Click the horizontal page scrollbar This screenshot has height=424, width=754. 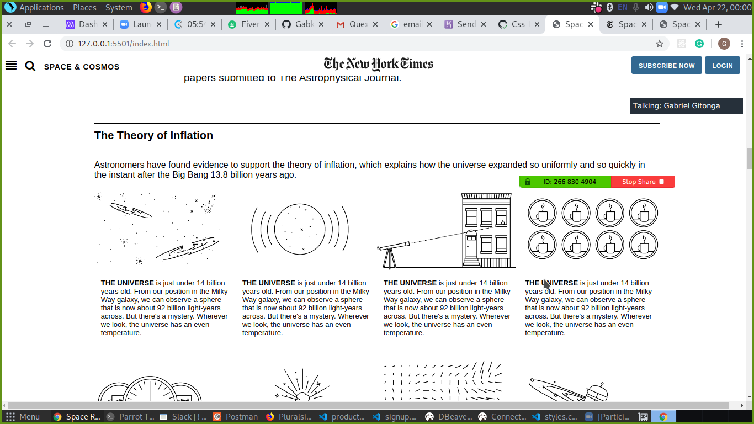click(369, 406)
